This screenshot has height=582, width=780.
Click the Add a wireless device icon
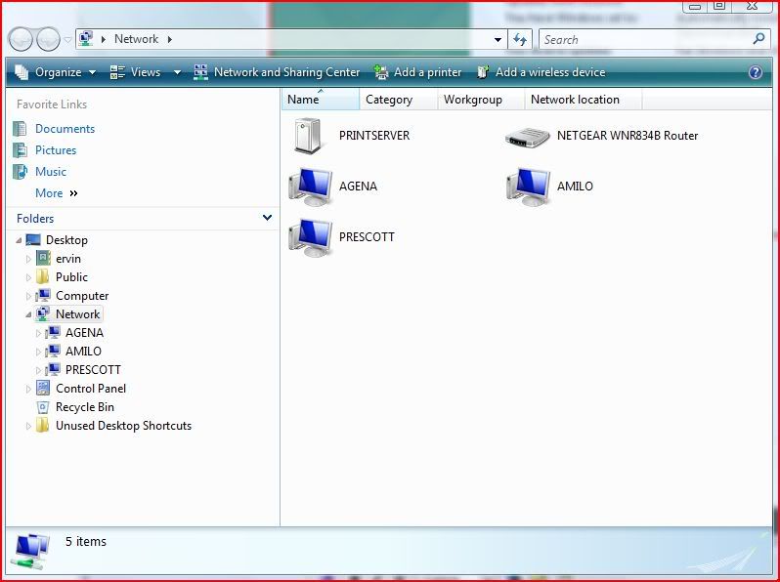(x=483, y=72)
